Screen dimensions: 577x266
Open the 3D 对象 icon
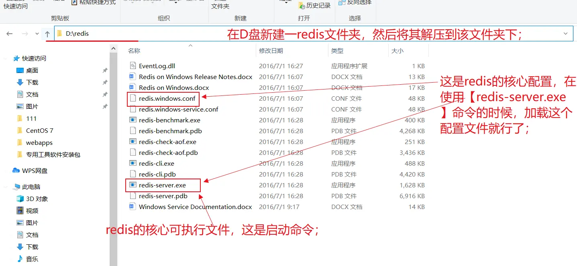20,199
